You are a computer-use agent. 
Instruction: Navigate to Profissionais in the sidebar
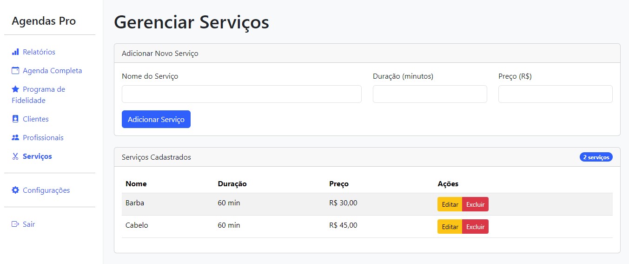pyautogui.click(x=43, y=138)
